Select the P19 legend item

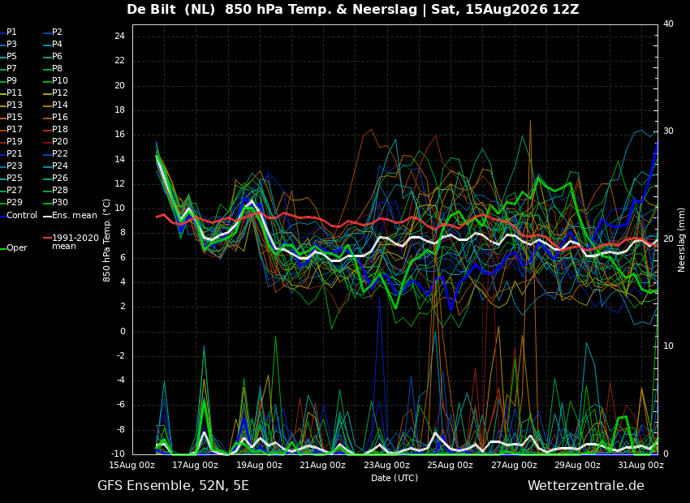tap(14, 142)
